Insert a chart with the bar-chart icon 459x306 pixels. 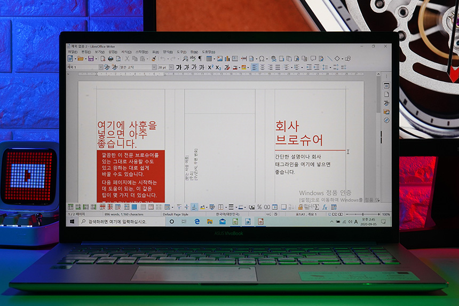(227, 59)
